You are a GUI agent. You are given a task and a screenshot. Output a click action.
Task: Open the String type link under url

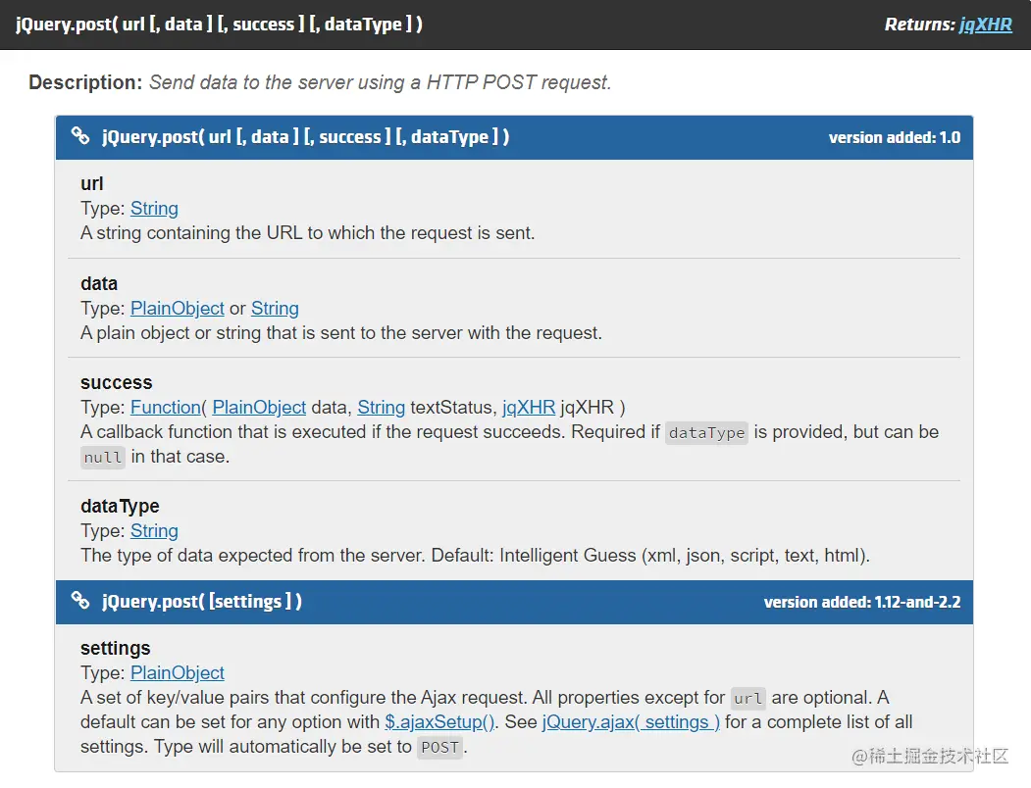154,208
